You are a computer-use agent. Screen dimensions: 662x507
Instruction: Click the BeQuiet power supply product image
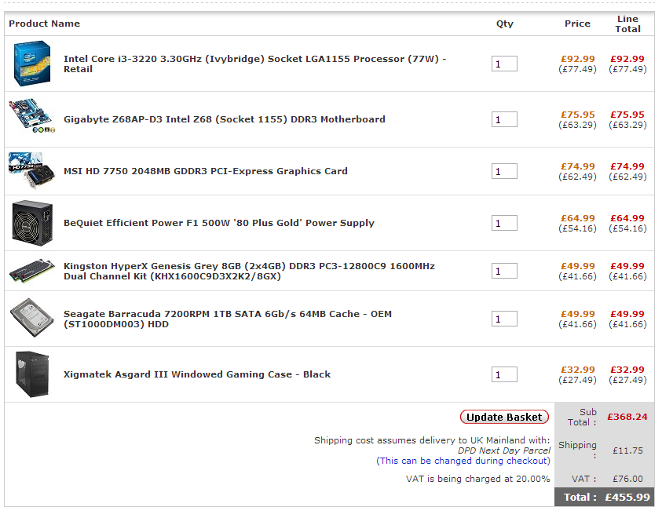point(32,222)
